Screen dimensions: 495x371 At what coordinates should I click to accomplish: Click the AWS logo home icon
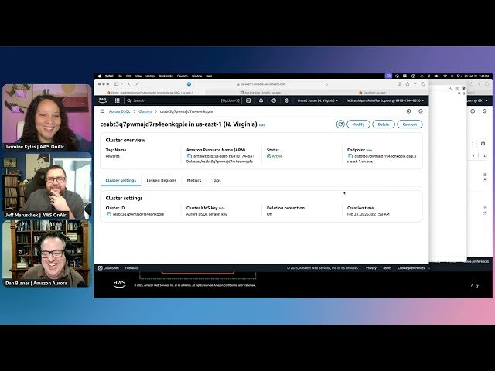click(x=103, y=100)
